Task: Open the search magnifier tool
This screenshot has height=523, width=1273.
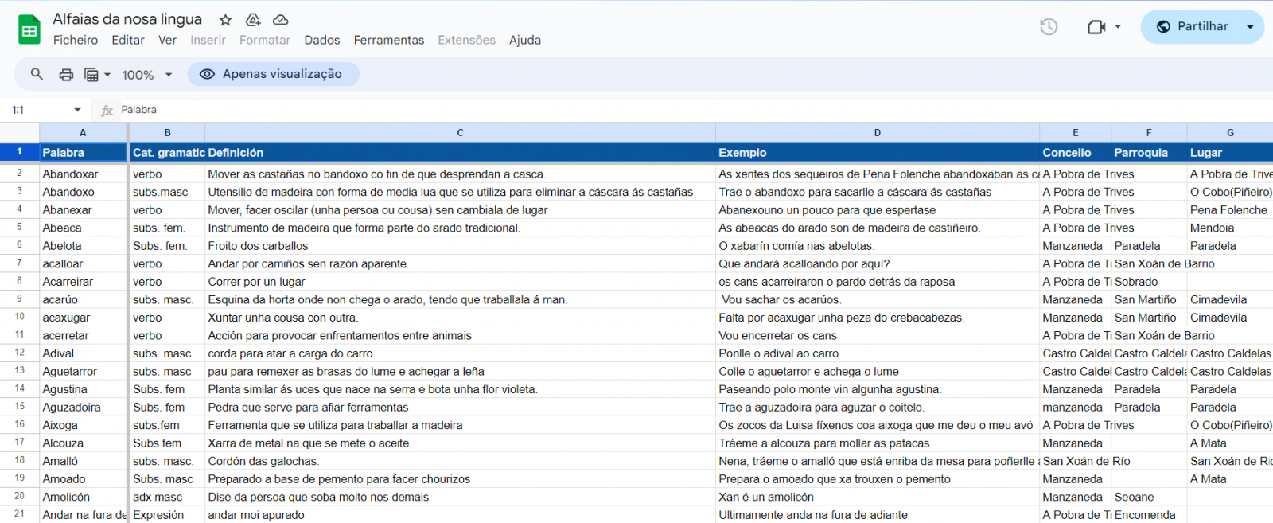Action: pyautogui.click(x=37, y=74)
